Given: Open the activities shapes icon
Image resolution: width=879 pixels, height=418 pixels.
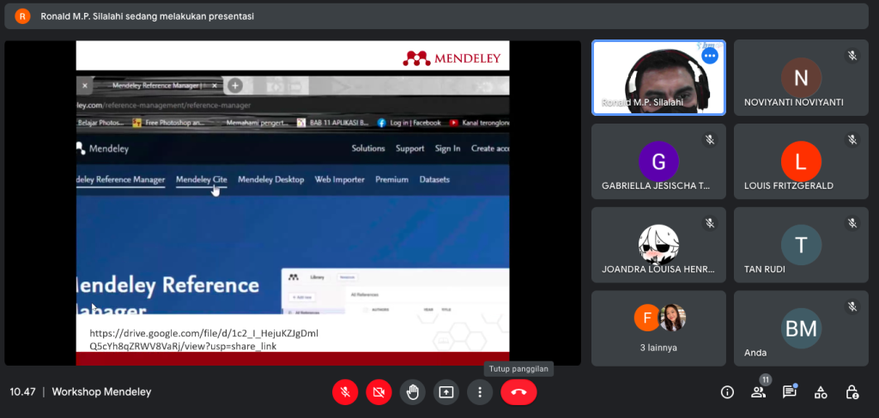Looking at the screenshot, I should pyautogui.click(x=821, y=392).
